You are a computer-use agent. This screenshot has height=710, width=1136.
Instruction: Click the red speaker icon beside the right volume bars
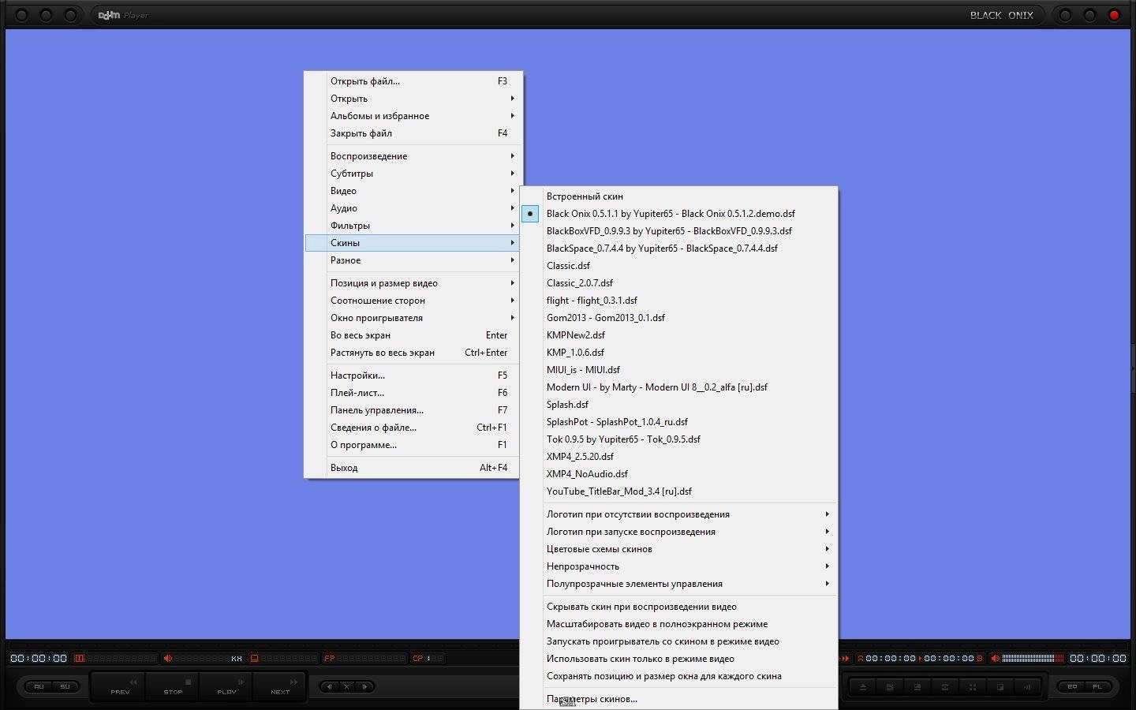point(996,658)
